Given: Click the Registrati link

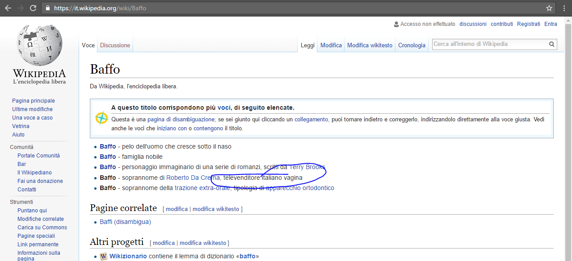Looking at the screenshot, I should click(x=529, y=24).
